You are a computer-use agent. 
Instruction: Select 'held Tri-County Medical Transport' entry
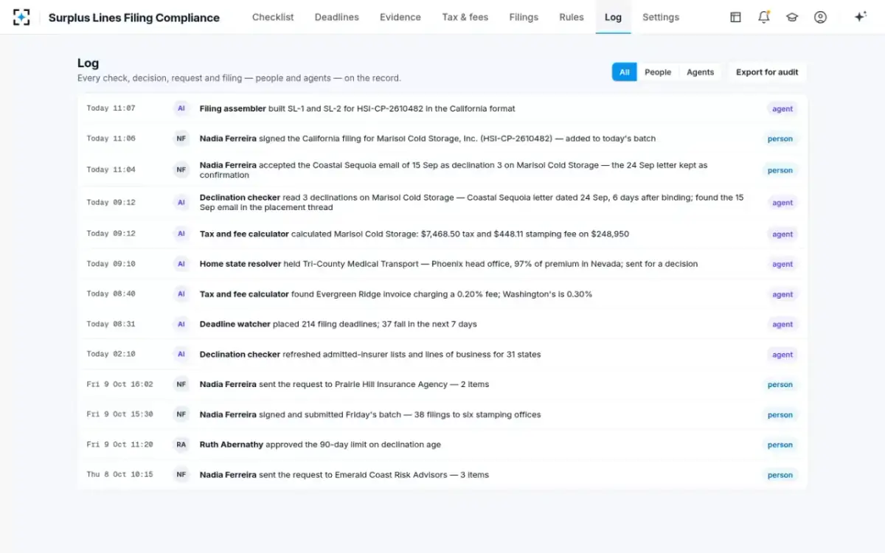tap(442, 264)
